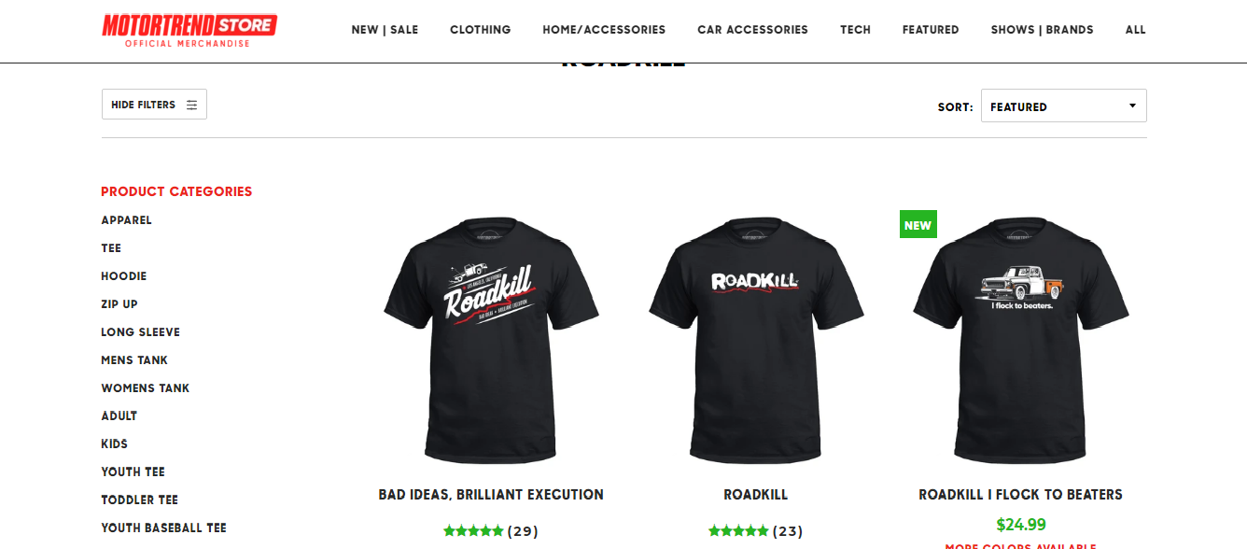Open the Car Accessories menu

pyautogui.click(x=752, y=30)
